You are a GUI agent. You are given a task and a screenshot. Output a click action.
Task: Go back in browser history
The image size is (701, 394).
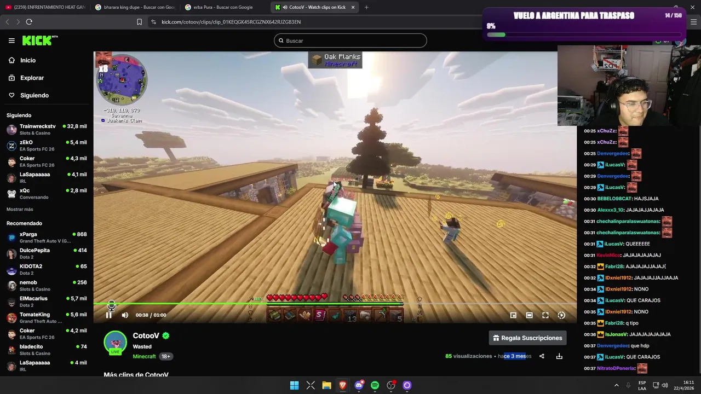[7, 22]
